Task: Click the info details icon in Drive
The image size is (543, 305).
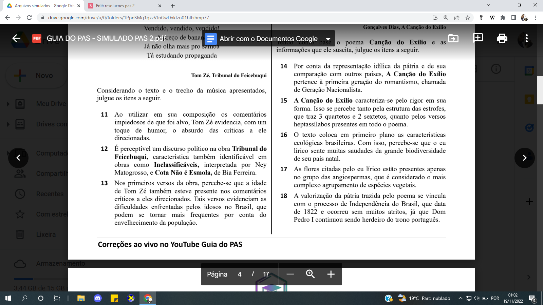Action: pyautogui.click(x=496, y=69)
